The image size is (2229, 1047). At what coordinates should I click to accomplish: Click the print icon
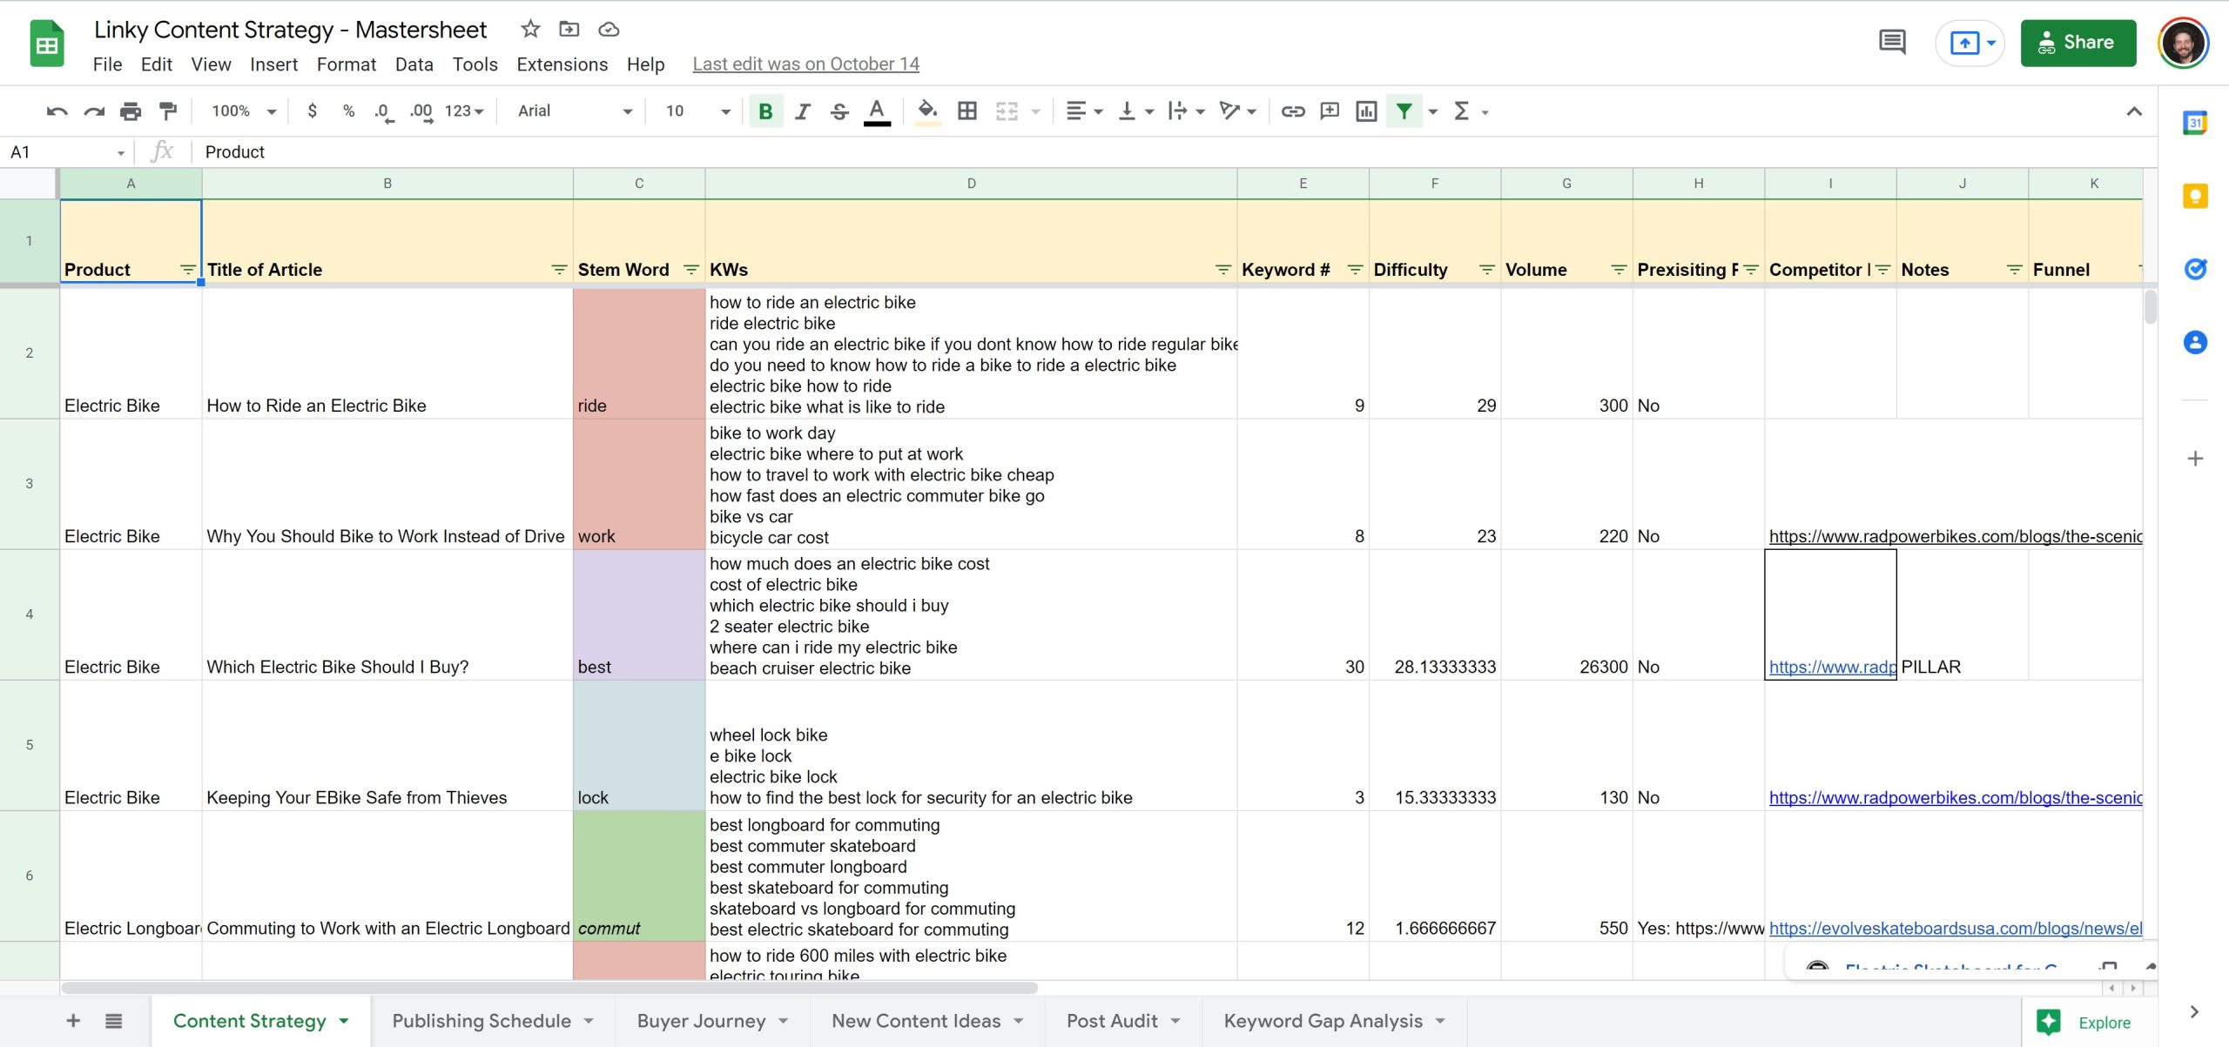[x=131, y=111]
